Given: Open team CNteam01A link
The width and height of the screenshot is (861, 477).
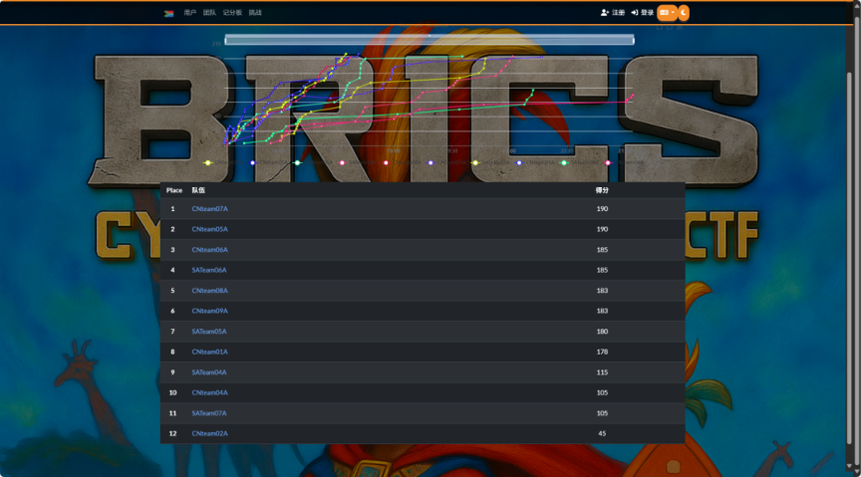Looking at the screenshot, I should point(209,352).
